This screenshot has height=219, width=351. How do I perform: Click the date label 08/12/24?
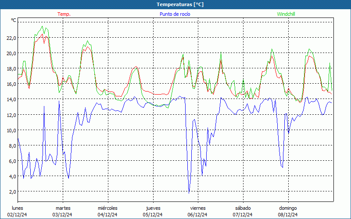tap(288, 215)
